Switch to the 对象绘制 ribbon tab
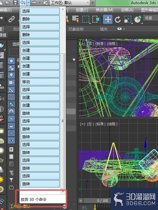This screenshot has height=210, width=158. 76,29
